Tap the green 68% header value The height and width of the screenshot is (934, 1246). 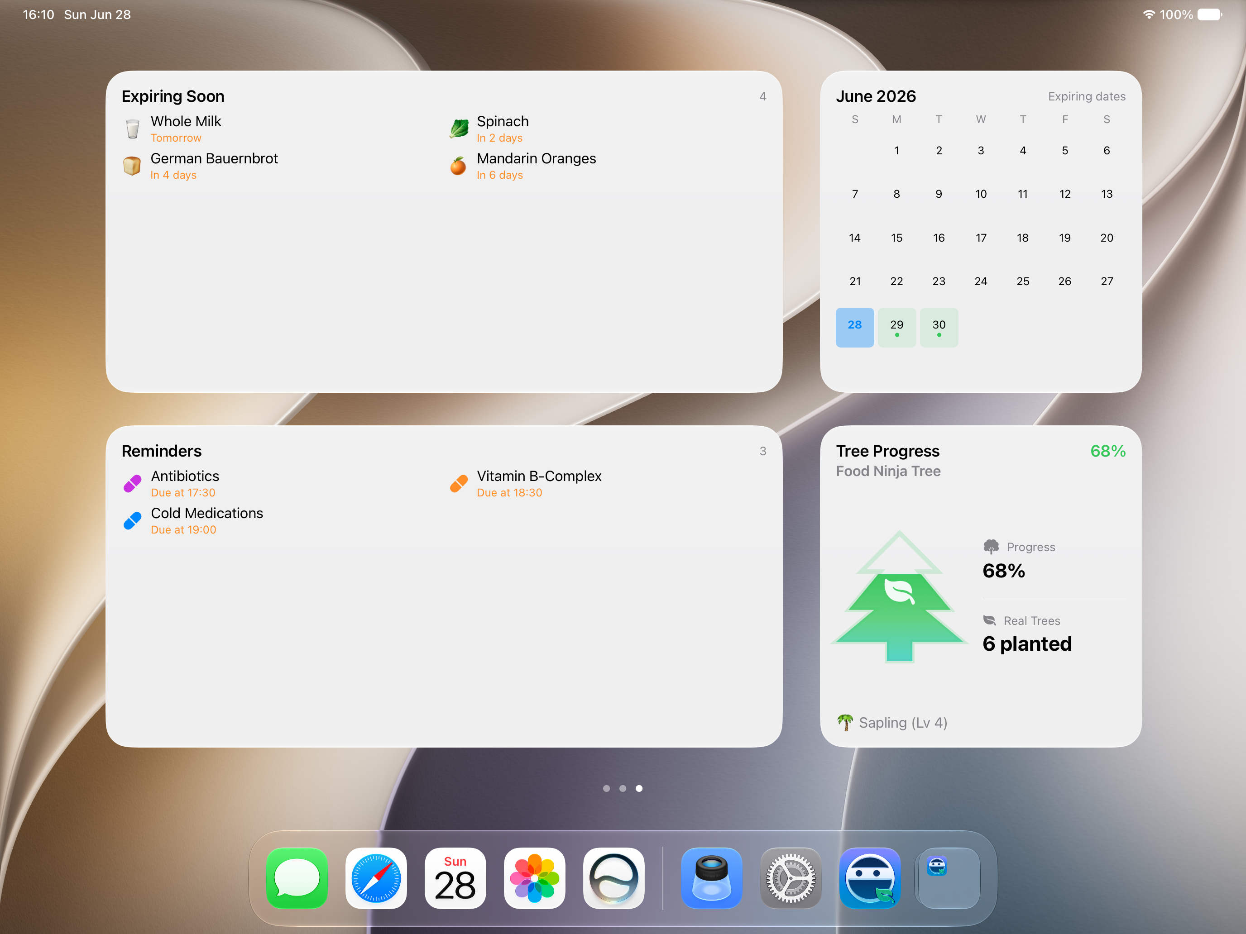pyautogui.click(x=1107, y=451)
